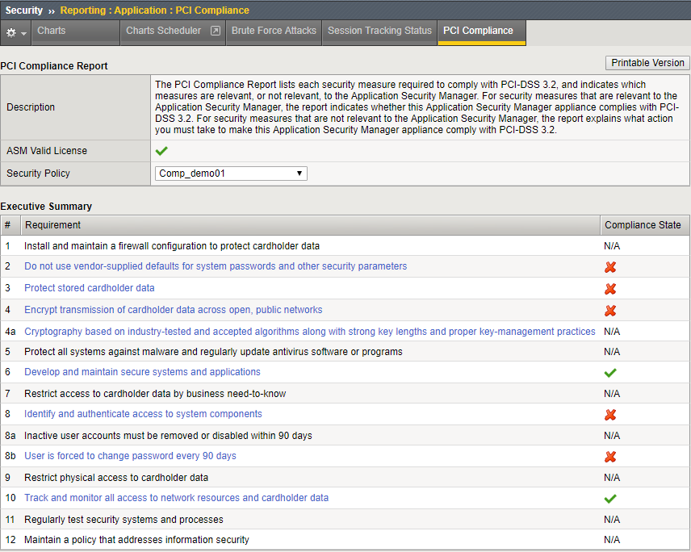Open Encrypt transmission of cardholder data link
The width and height of the screenshot is (691, 552).
[x=174, y=310]
